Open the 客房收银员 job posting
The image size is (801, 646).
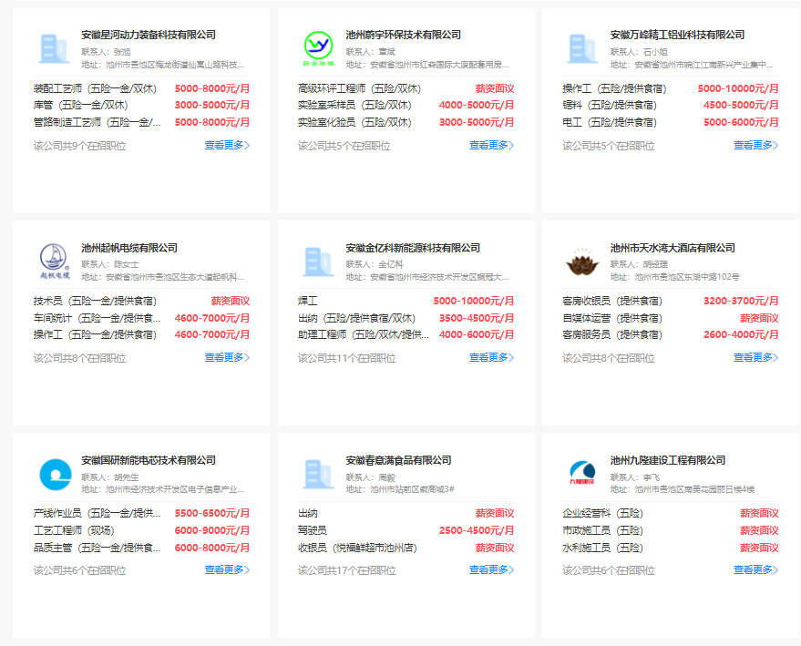pos(612,302)
